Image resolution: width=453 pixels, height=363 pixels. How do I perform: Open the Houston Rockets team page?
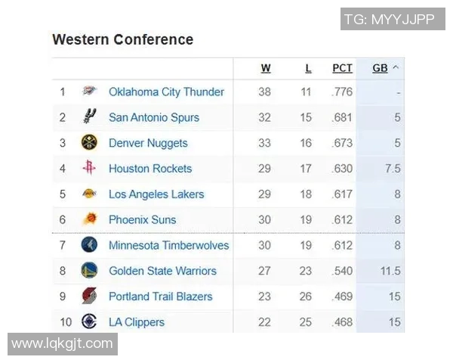click(x=150, y=169)
